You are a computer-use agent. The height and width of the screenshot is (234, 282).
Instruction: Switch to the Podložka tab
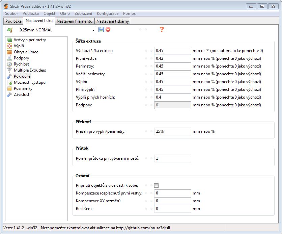13,21
